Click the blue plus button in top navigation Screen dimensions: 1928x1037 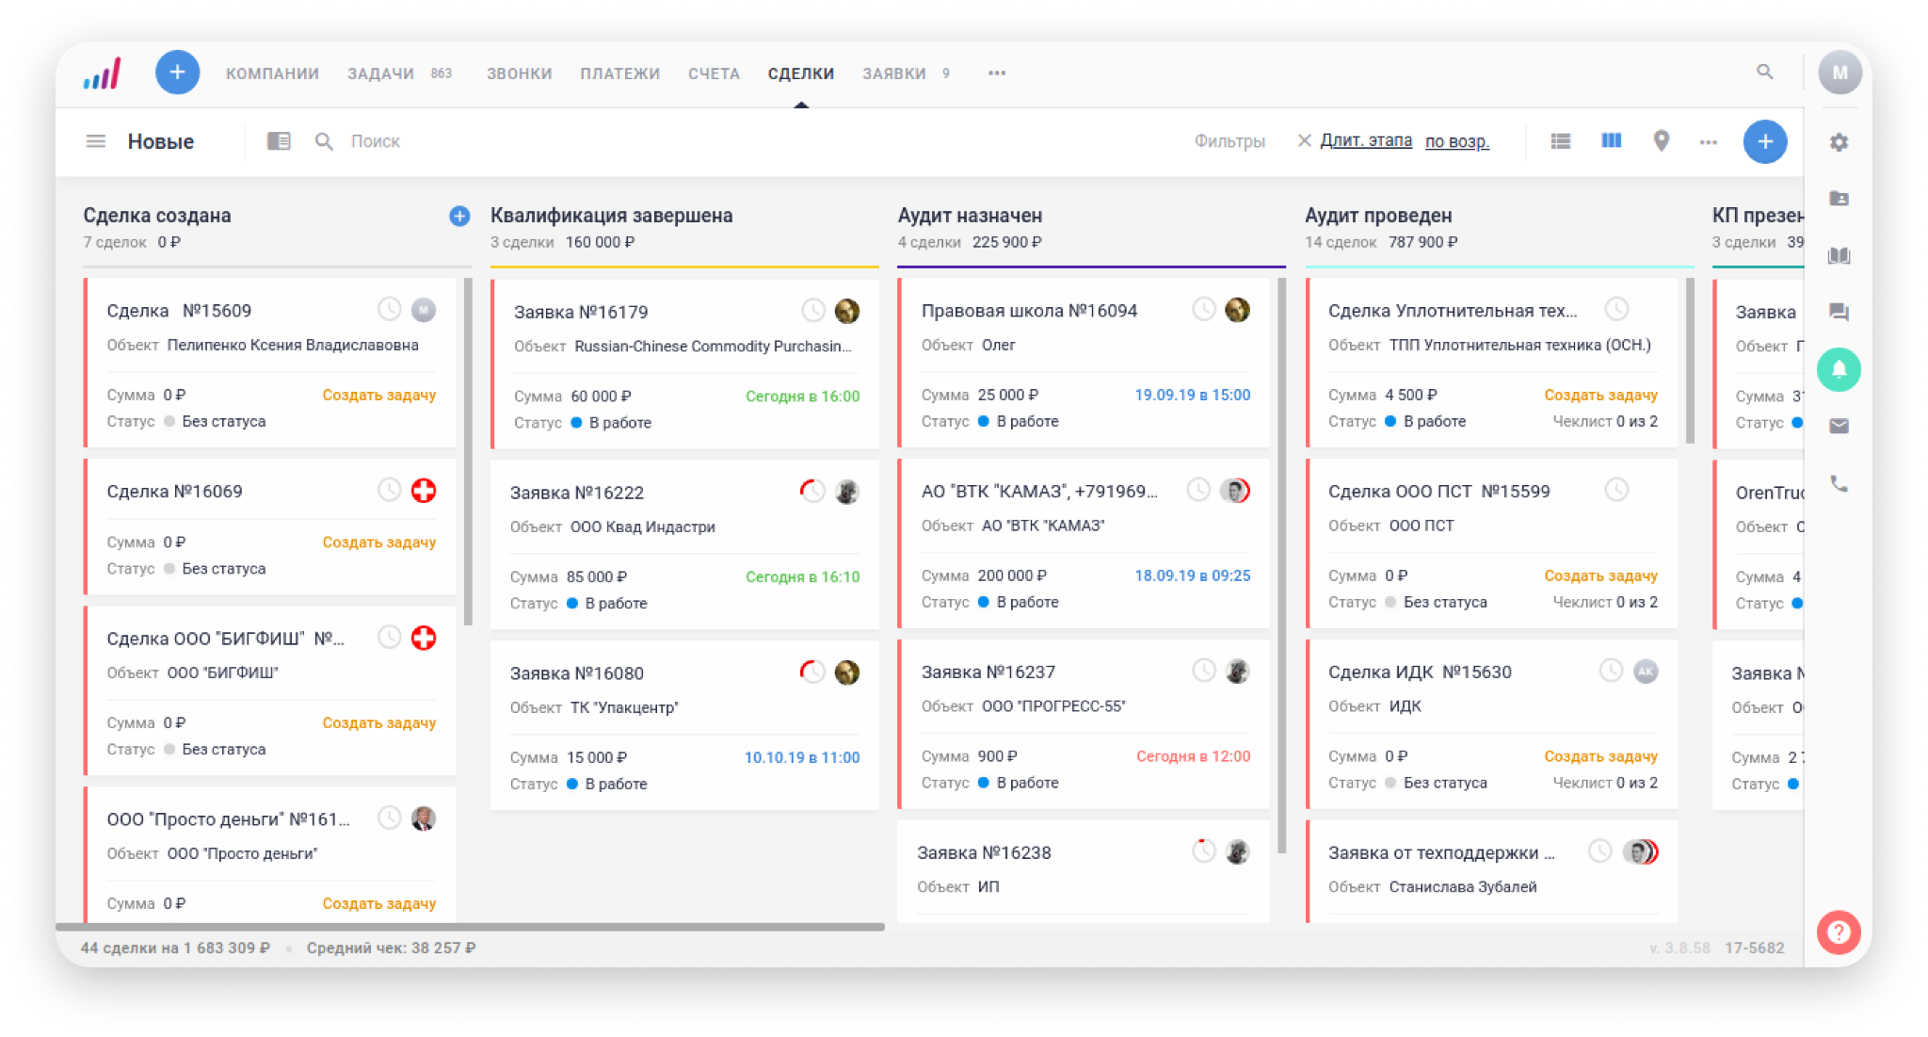177,73
